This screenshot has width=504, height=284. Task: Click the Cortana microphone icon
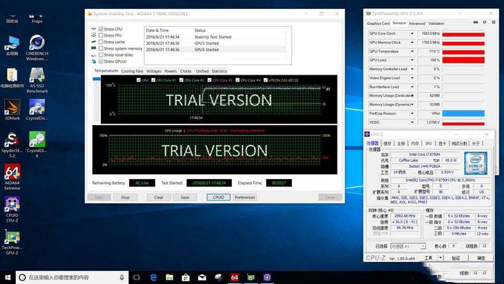(122, 277)
